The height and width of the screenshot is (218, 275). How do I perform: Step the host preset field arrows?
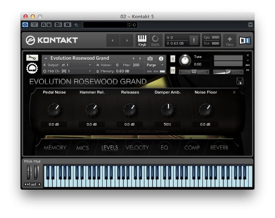(x=129, y=25)
